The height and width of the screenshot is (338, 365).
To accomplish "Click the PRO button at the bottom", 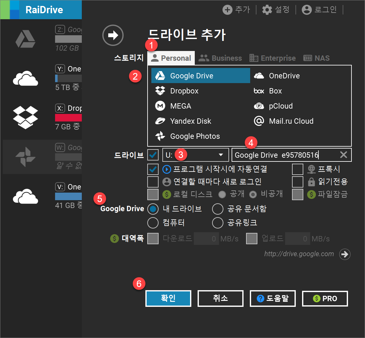I will pos(325,298).
